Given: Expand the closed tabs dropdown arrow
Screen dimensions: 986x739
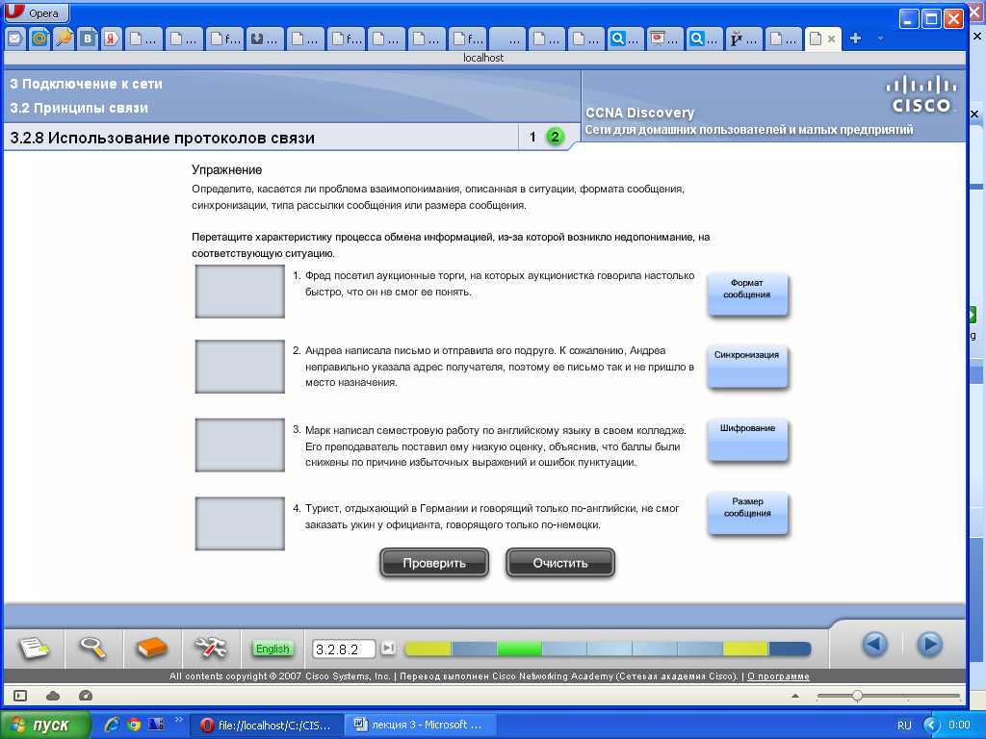Looking at the screenshot, I should click(880, 38).
